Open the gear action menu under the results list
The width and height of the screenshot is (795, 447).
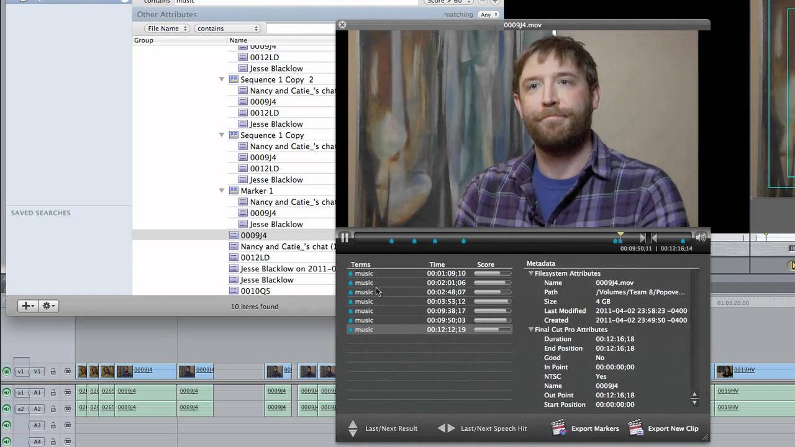point(48,305)
